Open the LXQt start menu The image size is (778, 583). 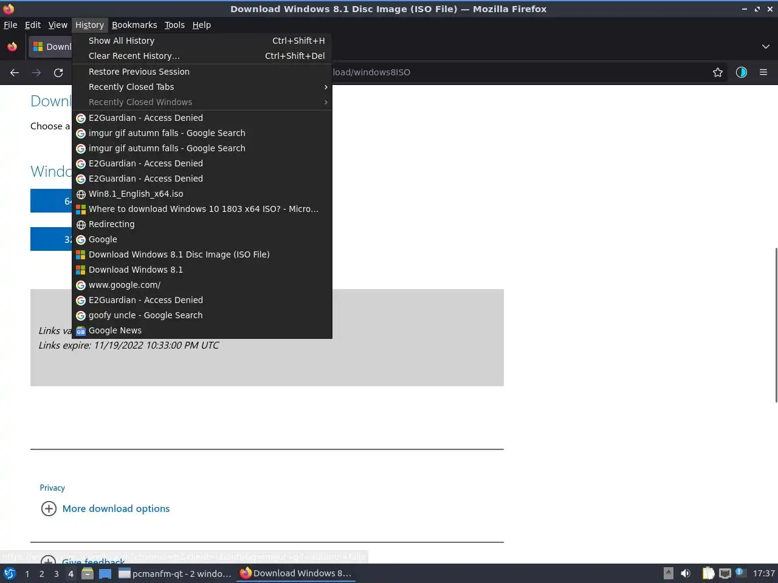click(x=10, y=573)
